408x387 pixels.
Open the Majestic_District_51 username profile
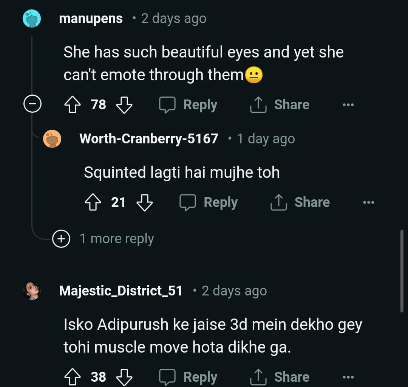[x=121, y=291]
